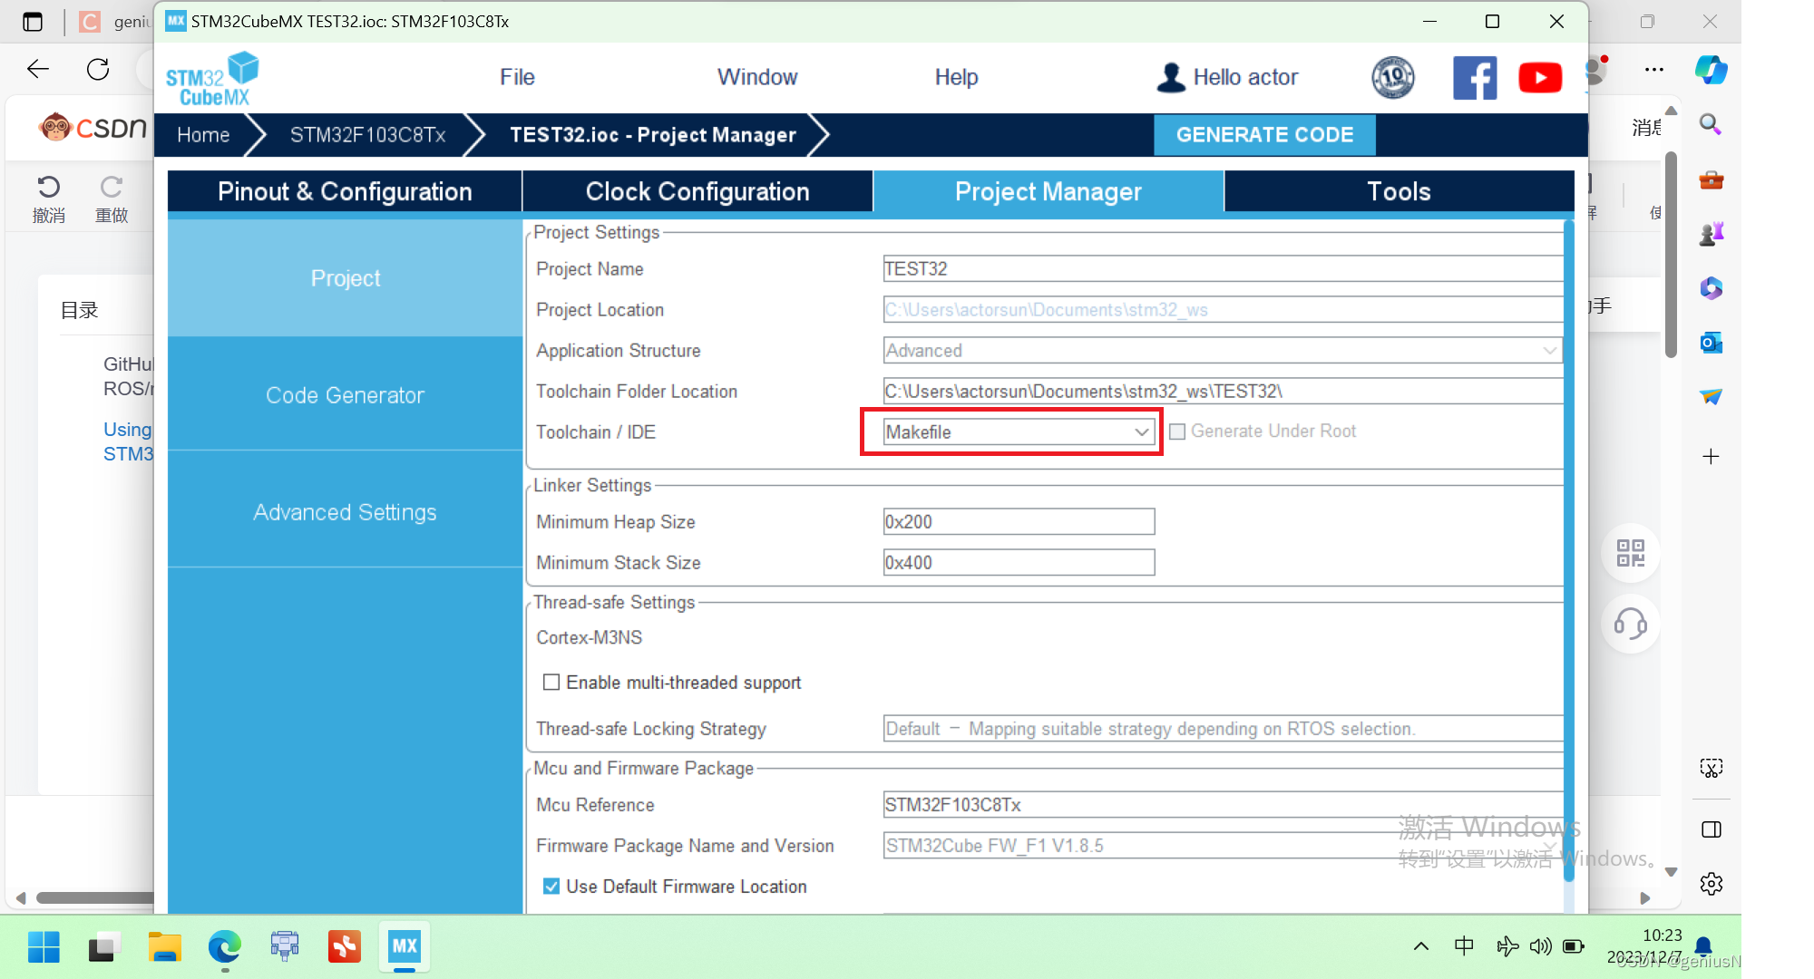Screen dimensions: 1814x979
Task: Click the Tools tab
Action: (x=1398, y=190)
